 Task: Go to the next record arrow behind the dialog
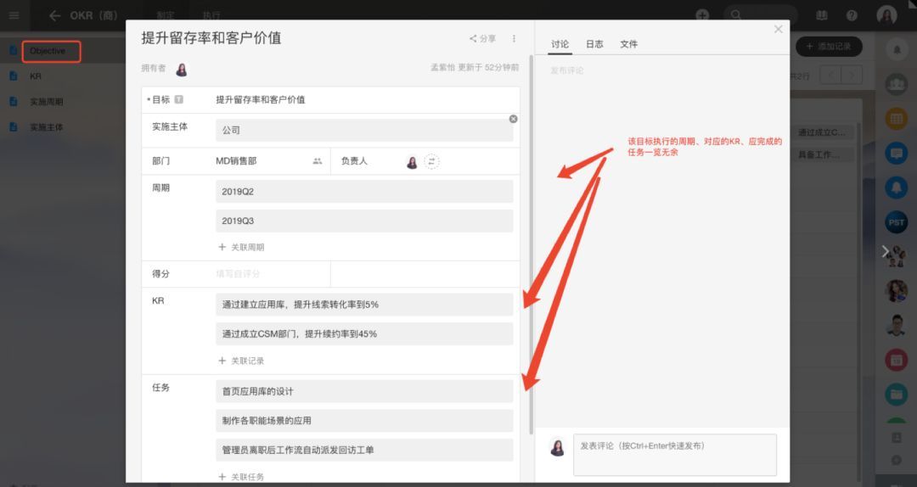(x=852, y=76)
